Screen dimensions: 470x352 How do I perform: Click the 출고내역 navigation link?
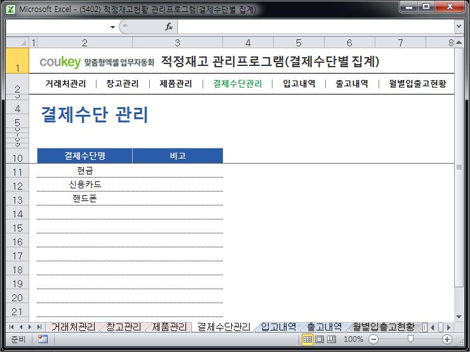352,84
